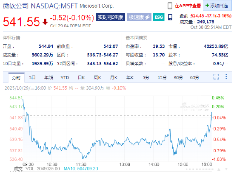Click the phone icon beside '在APP中查看'
The image size is (234, 172).
tap(170, 6)
